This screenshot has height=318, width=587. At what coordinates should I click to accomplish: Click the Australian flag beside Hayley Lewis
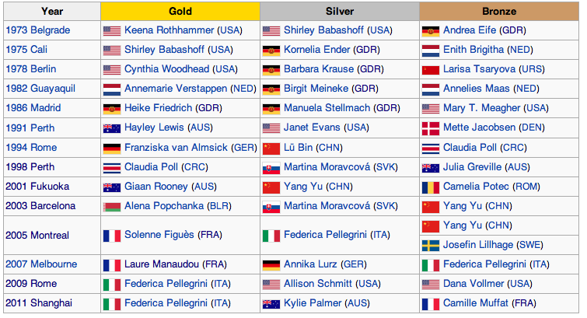pyautogui.click(x=112, y=128)
